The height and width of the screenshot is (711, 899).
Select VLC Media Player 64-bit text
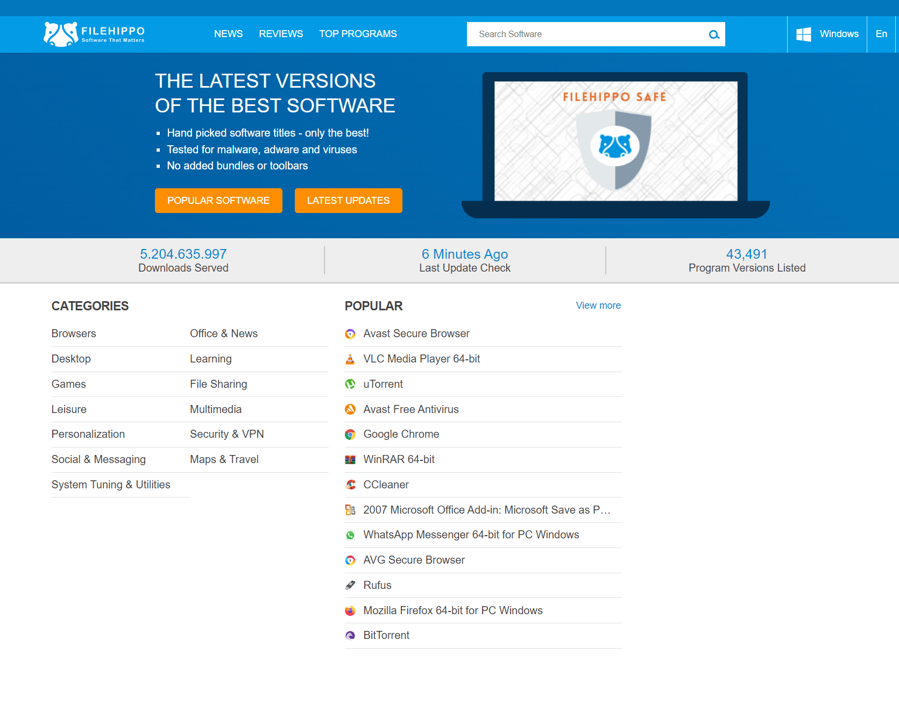point(422,359)
